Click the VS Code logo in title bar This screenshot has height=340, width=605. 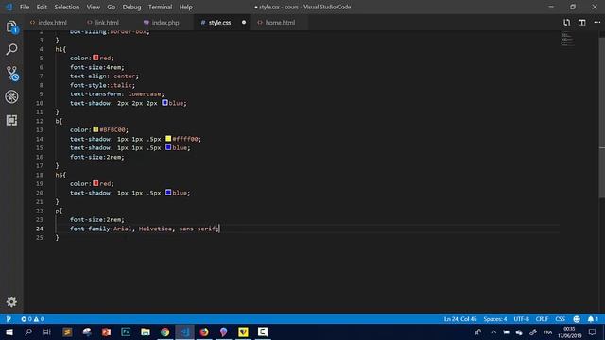point(9,7)
